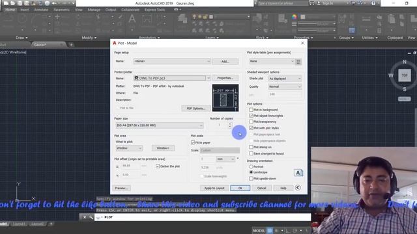Image resolution: width=417 pixels, height=234 pixels.
Task: Close the command line with its X icon
Action: click(85, 217)
